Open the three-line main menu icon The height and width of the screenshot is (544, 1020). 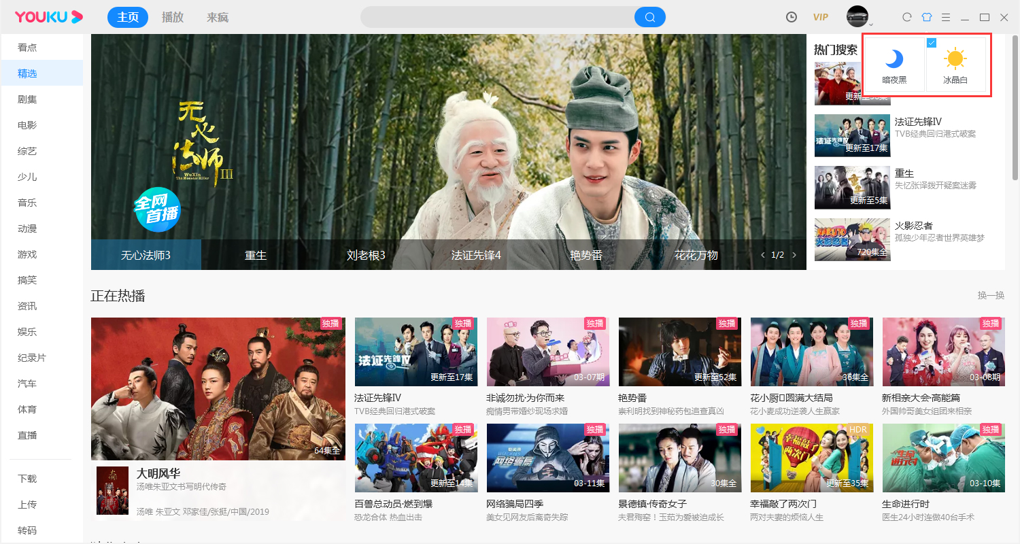946,17
